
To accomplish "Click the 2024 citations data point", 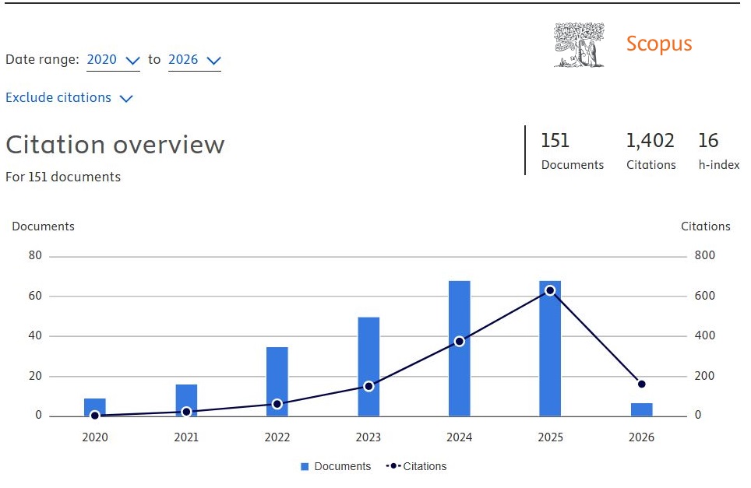I will coord(460,341).
